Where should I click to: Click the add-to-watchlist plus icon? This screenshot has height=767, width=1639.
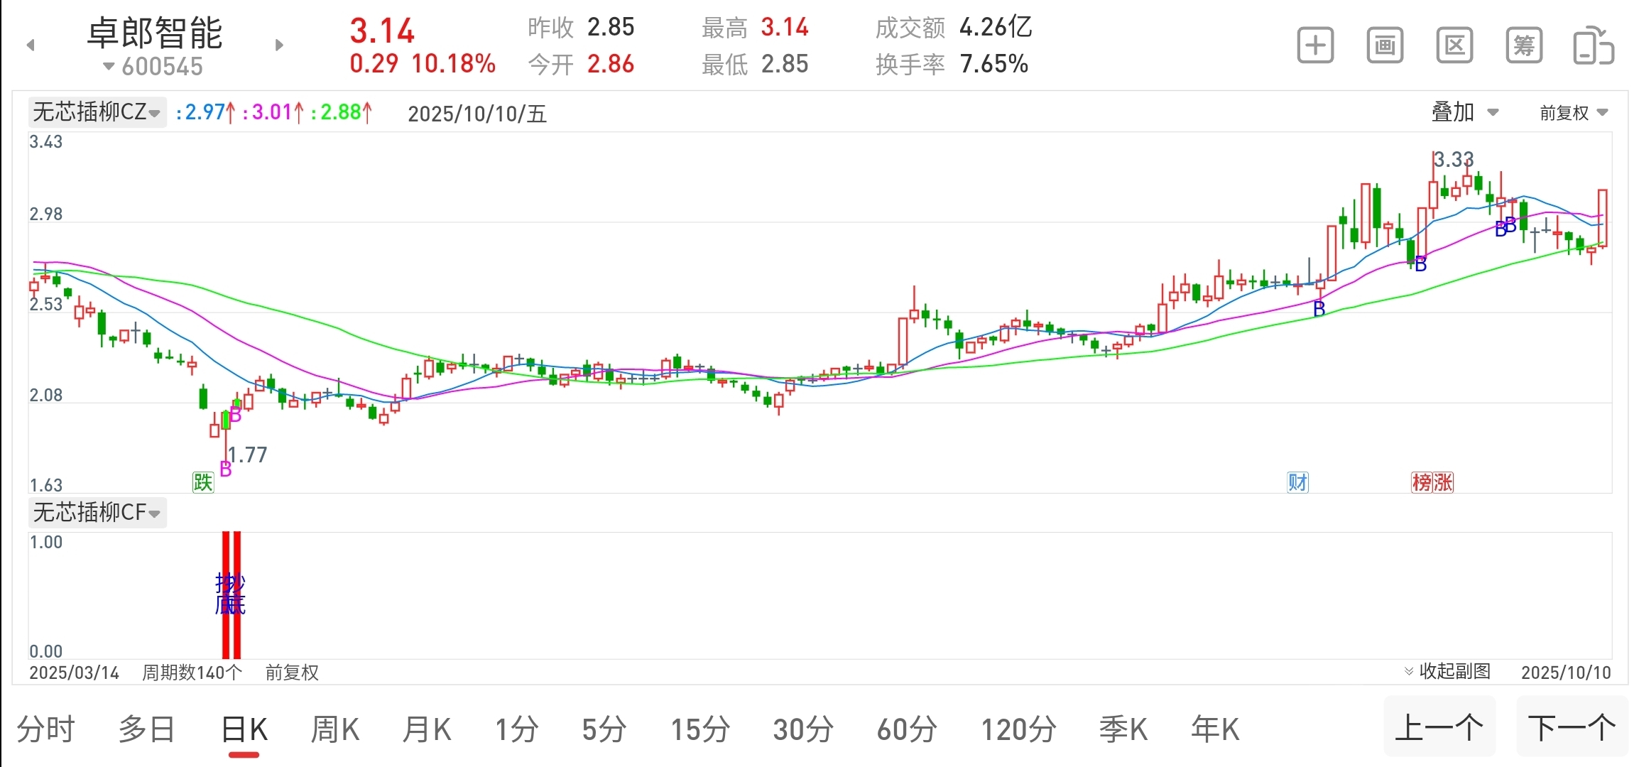(x=1315, y=46)
